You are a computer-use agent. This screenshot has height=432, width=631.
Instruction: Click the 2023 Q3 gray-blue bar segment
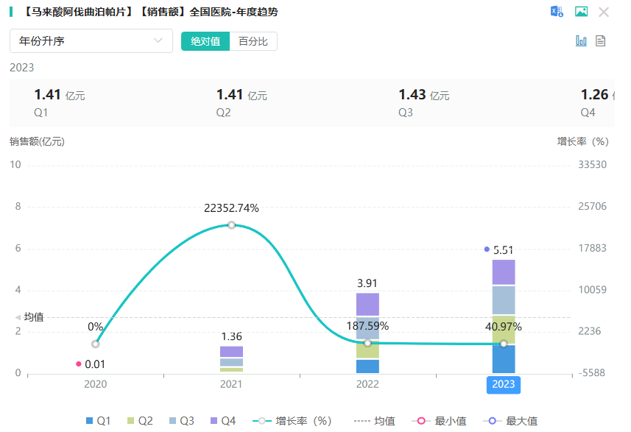pos(504,300)
